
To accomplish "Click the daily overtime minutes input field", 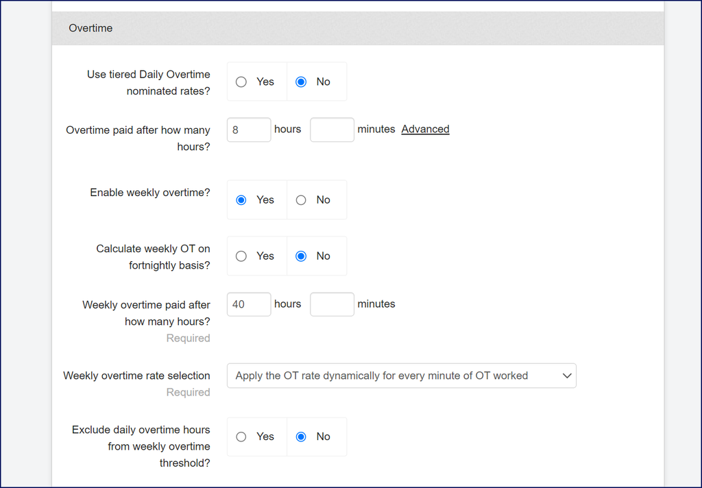I will (x=332, y=130).
